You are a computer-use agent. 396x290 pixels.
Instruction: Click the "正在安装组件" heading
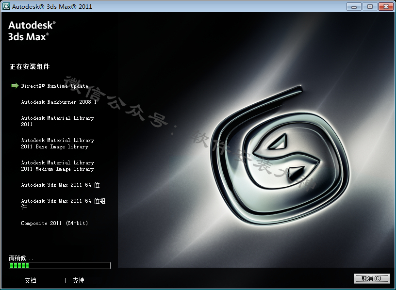30,66
